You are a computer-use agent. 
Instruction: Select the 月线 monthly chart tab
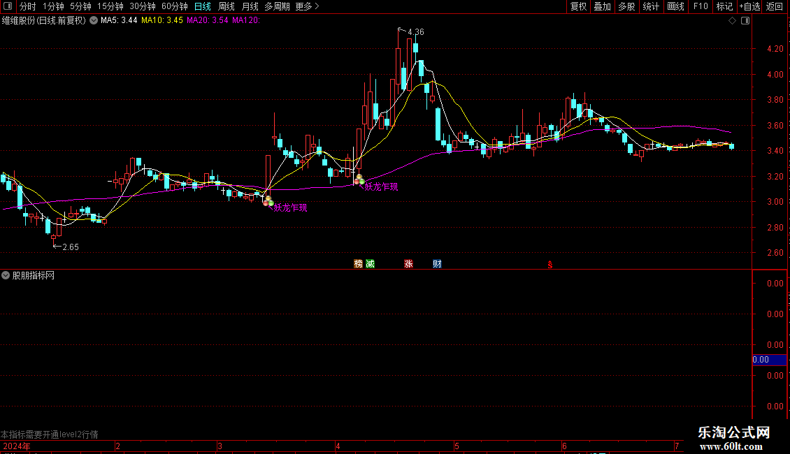click(x=250, y=6)
